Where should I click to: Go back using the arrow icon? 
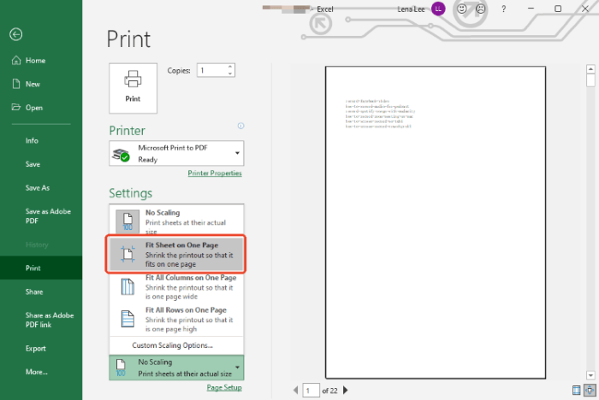(x=15, y=34)
